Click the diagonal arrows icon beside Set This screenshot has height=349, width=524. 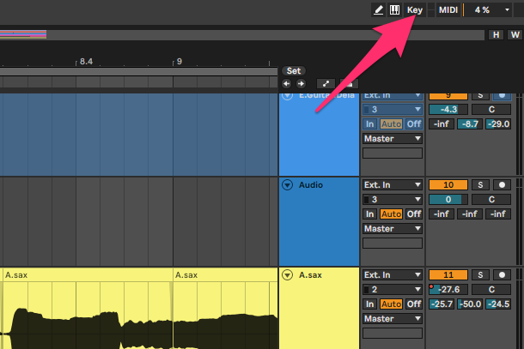(x=326, y=84)
